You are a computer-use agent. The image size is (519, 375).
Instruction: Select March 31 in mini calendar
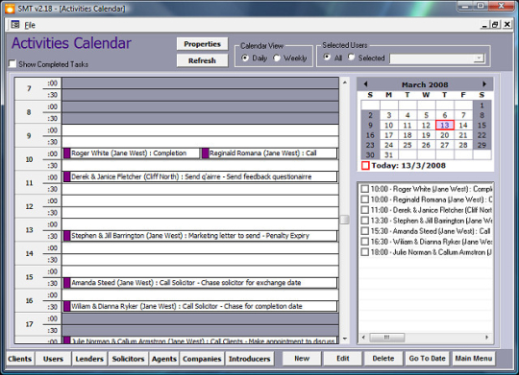tap(389, 155)
